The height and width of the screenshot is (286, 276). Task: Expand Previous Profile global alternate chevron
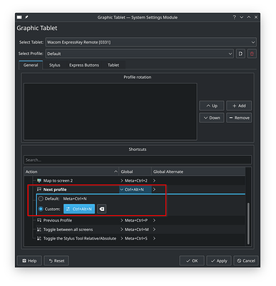click(x=154, y=220)
